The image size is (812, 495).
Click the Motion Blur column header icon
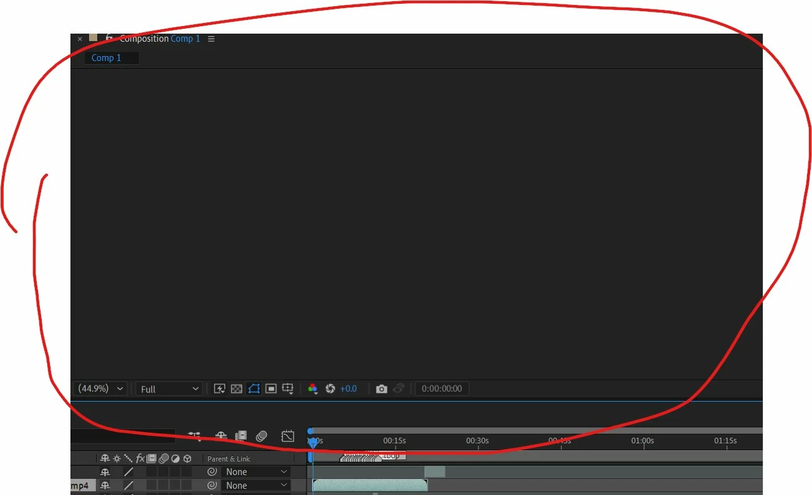pyautogui.click(x=163, y=458)
